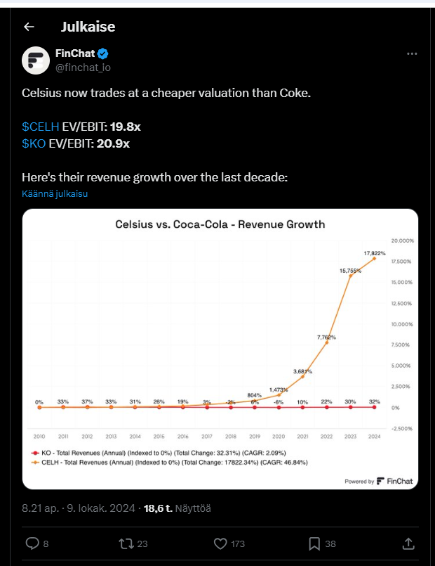Open the $KO cashtag link
The image size is (435, 566).
[x=34, y=143]
